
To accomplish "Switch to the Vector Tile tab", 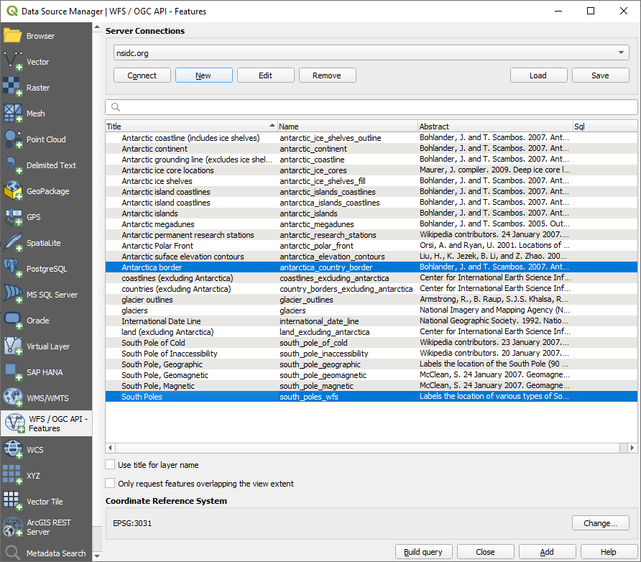I will click(x=46, y=502).
